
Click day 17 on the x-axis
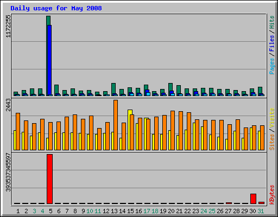[x=147, y=211]
